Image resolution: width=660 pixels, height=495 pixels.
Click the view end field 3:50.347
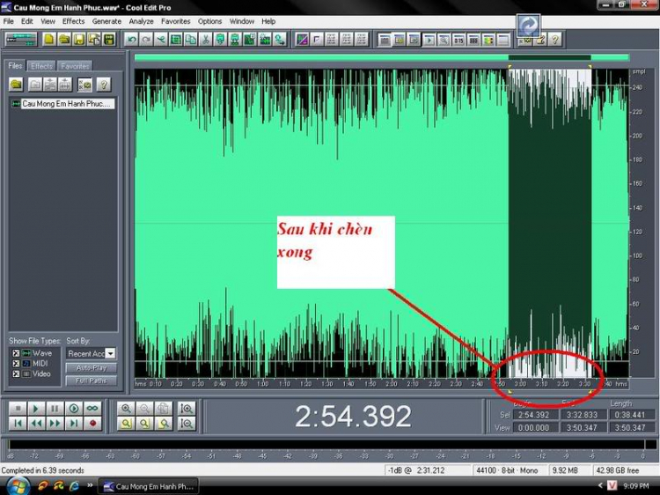point(583,427)
